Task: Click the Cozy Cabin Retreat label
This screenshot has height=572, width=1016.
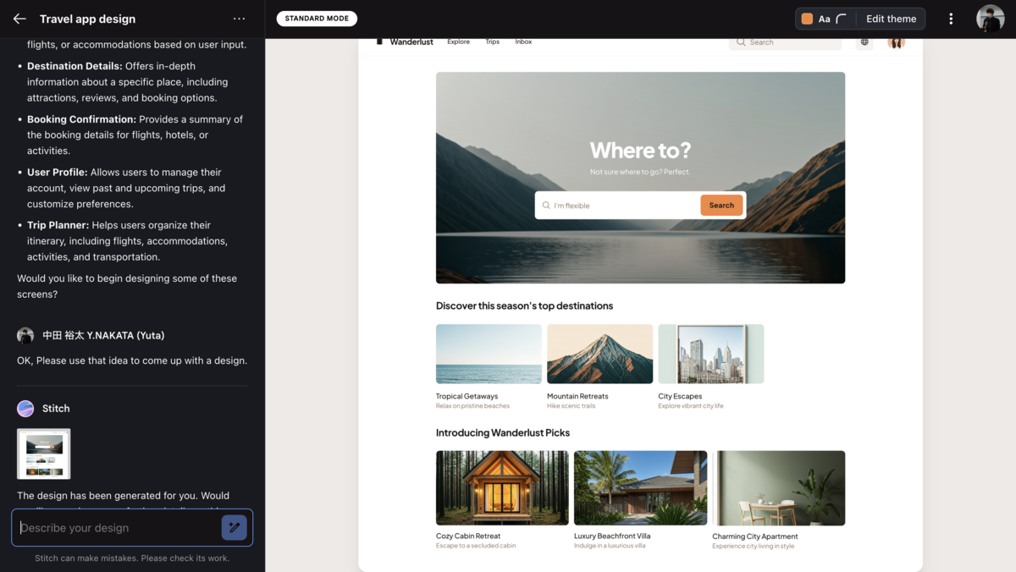Action: coord(468,536)
